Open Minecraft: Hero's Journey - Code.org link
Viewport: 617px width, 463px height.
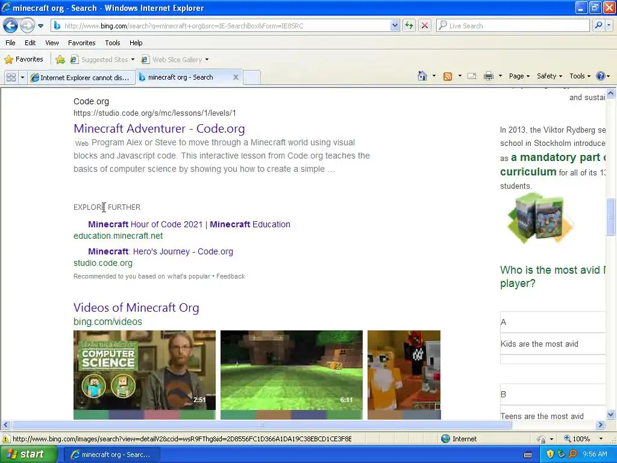pyautogui.click(x=160, y=251)
